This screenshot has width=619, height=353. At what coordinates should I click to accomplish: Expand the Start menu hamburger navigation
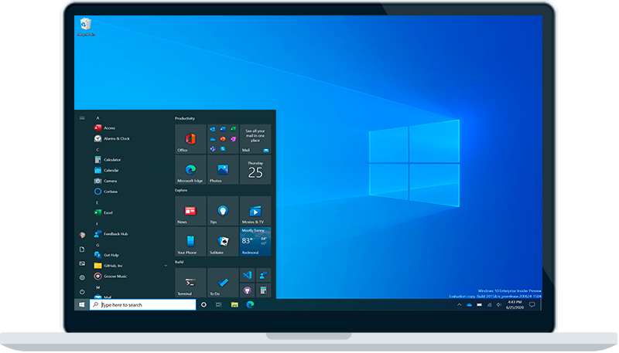(x=82, y=118)
